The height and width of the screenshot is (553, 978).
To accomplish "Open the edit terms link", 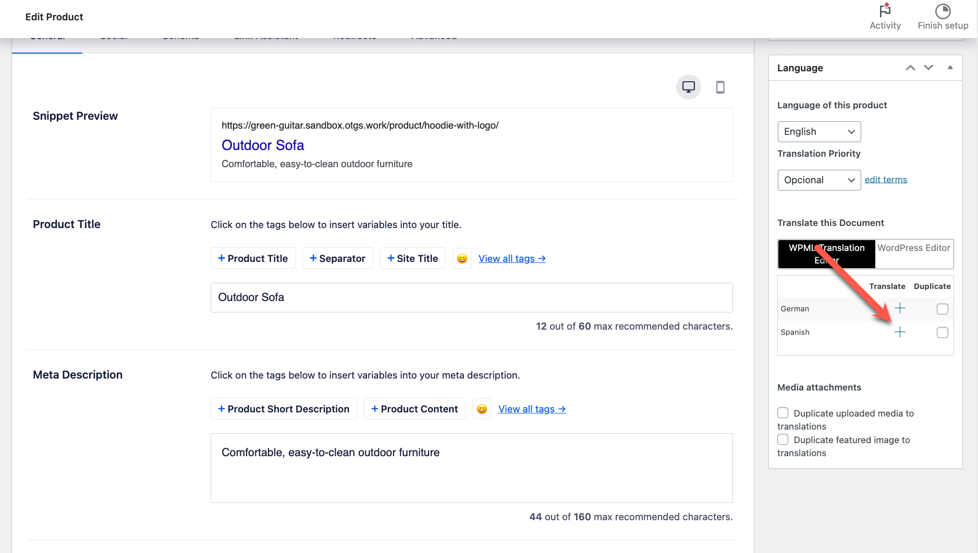I will (886, 180).
